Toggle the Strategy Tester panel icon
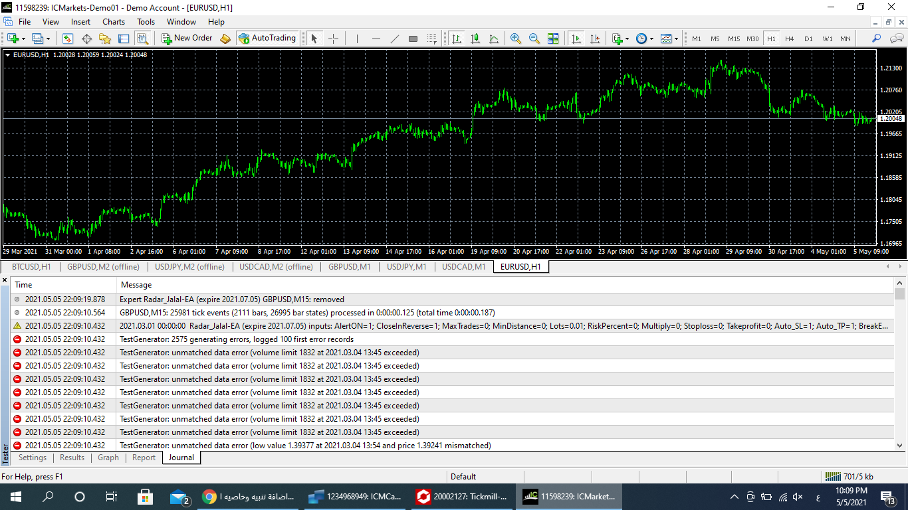Screen dimensions: 908x510 (142, 39)
